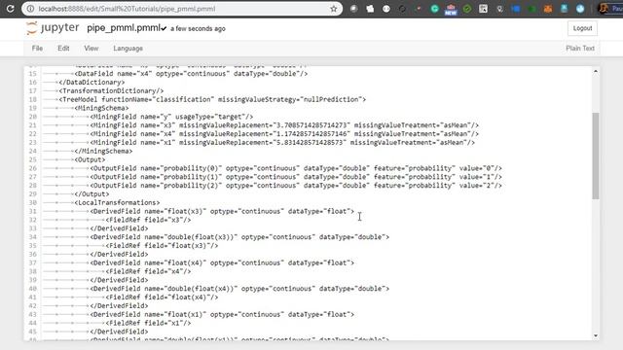Click the MiningField name="x1" line
The image size is (623, 350).
[282, 143]
